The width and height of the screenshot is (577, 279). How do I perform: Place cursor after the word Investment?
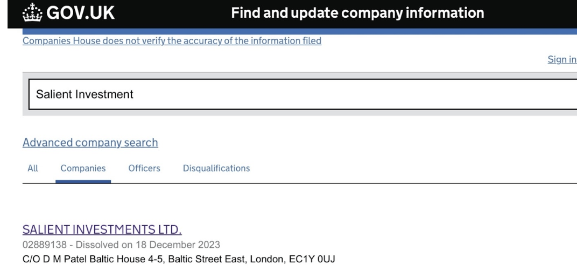pyautogui.click(x=134, y=94)
